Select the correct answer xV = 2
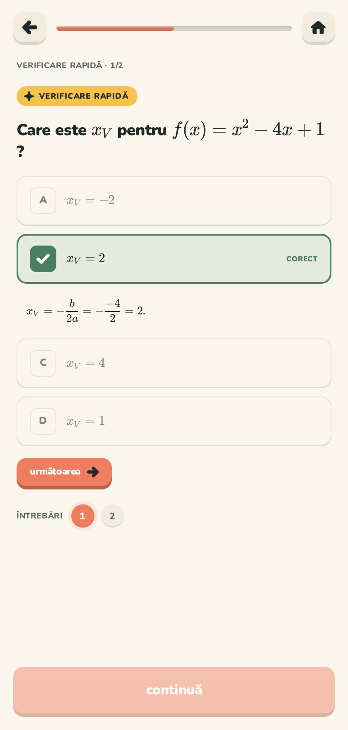The image size is (348, 730). [x=174, y=259]
